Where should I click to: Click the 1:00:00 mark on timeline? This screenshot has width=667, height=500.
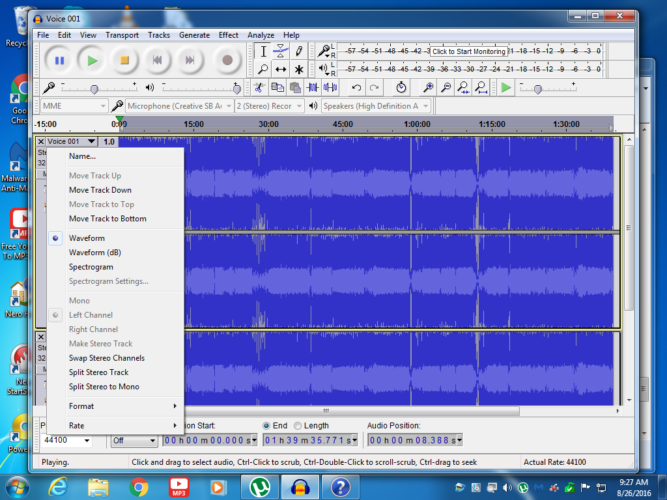click(x=417, y=124)
